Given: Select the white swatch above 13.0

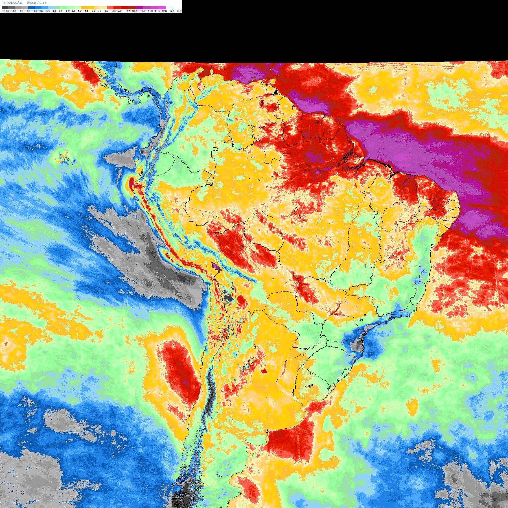Looking at the screenshot, I should coord(177,8).
